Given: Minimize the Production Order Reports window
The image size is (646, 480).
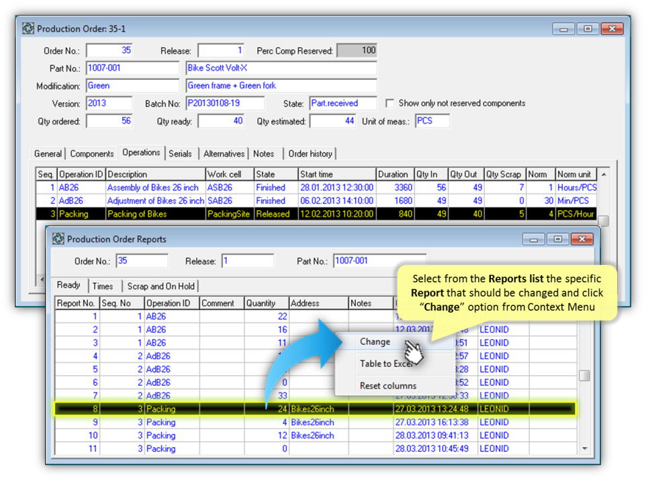Looking at the screenshot, I should pos(534,239).
